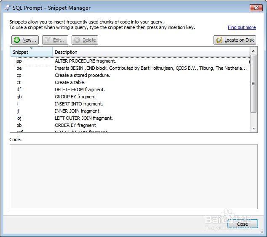This screenshot has height=237, width=267.
Task: Click the green plus New icon
Action: 17,40
